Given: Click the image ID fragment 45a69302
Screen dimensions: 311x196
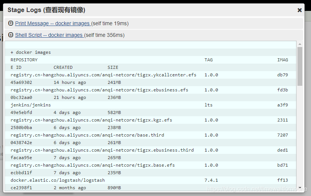Looking at the screenshot, I should pyautogui.click(x=21, y=82).
